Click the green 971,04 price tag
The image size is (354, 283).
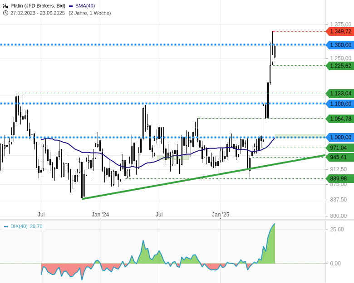pos(340,148)
